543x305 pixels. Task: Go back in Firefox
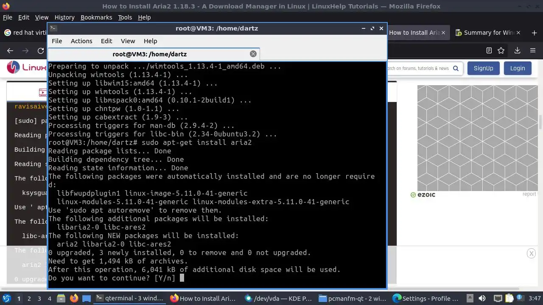pyautogui.click(x=10, y=50)
